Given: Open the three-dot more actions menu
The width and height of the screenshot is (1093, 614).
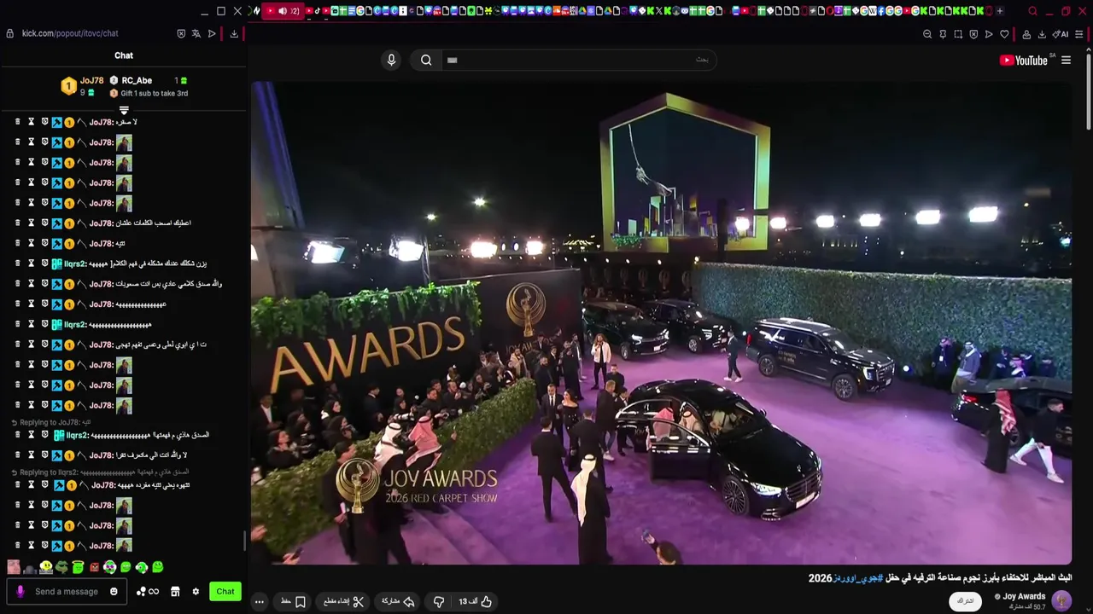Looking at the screenshot, I should (x=260, y=601).
